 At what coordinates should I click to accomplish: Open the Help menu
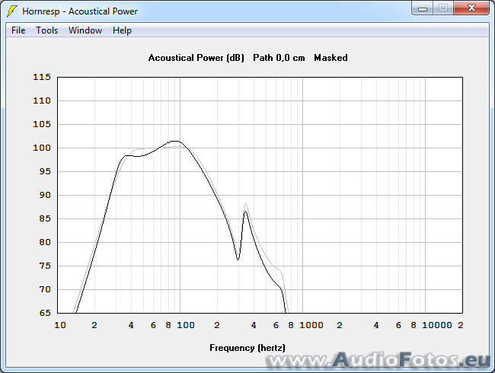pos(122,30)
